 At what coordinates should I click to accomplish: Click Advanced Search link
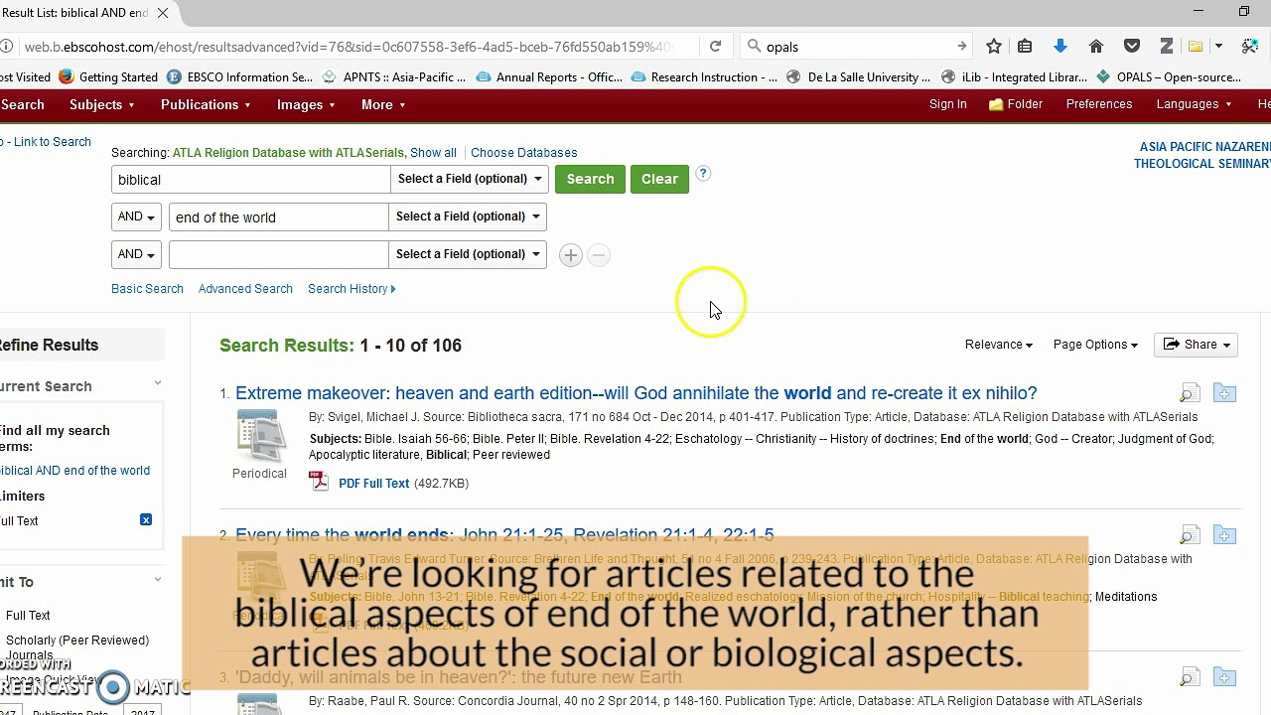[245, 289]
